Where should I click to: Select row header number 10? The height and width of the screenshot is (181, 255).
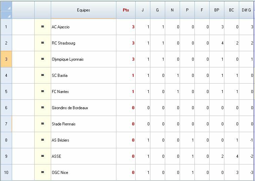click(x=6, y=173)
